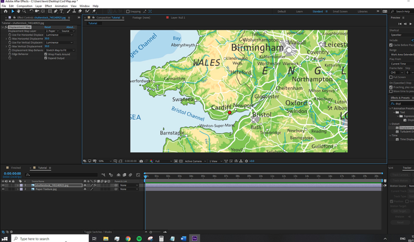Open the Animation menu
The width and height of the screenshot is (414, 242).
pyautogui.click(x=61, y=6)
